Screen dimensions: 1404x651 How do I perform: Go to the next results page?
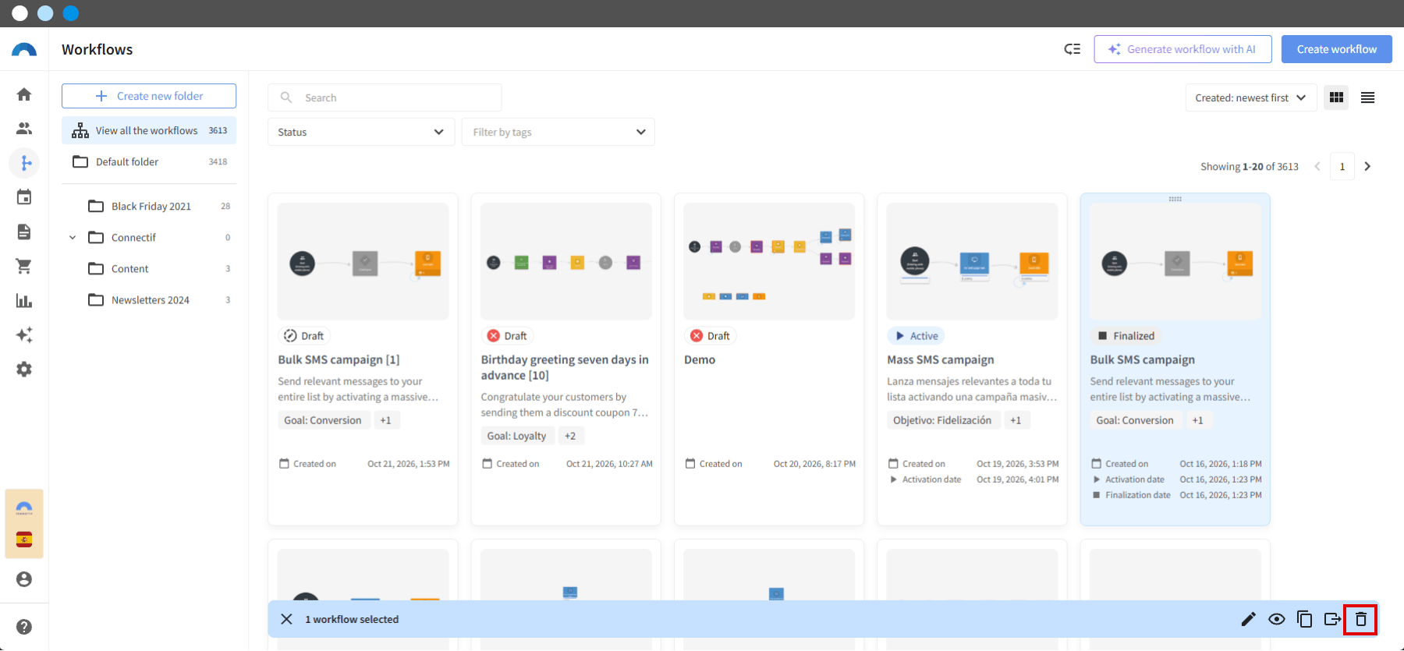(1367, 166)
